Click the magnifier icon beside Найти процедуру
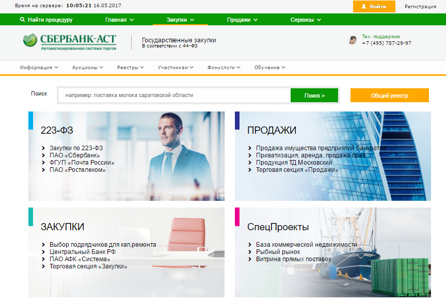The image size is (446, 302). coord(22,20)
